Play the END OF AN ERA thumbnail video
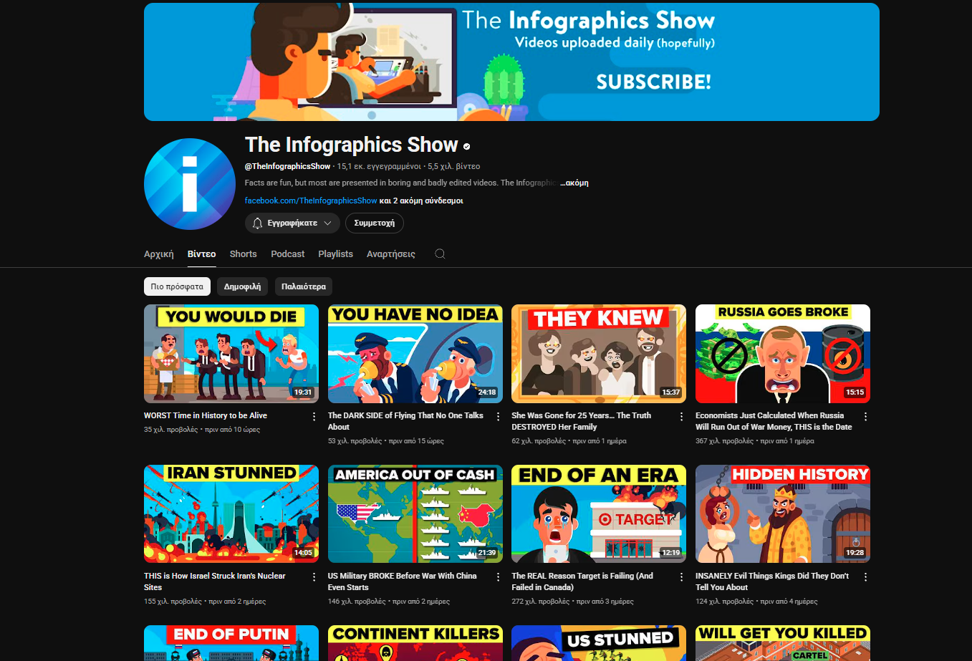The height and width of the screenshot is (661, 972). point(599,514)
